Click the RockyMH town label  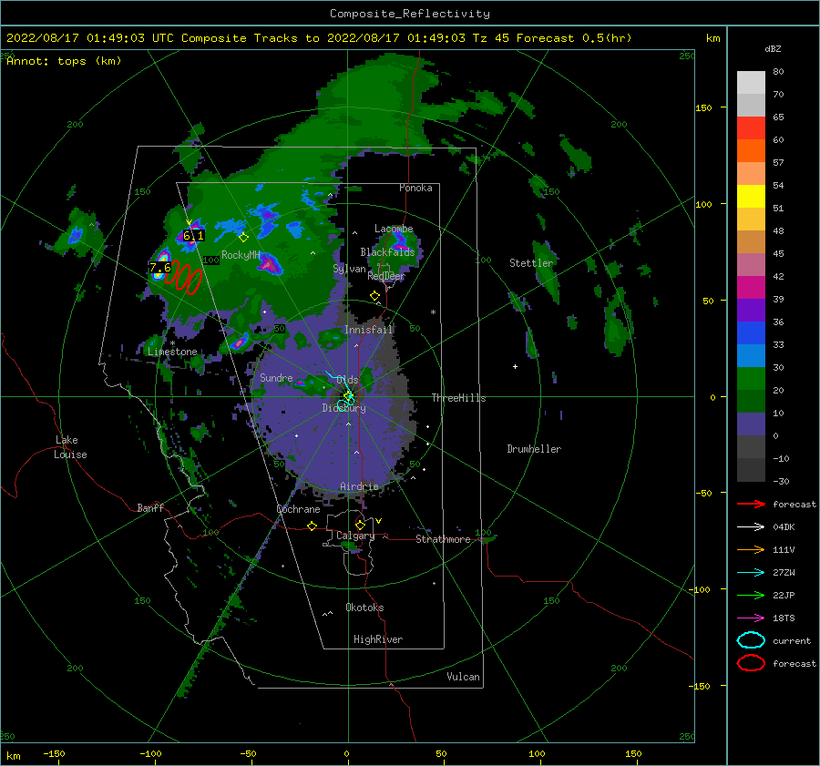(x=241, y=255)
